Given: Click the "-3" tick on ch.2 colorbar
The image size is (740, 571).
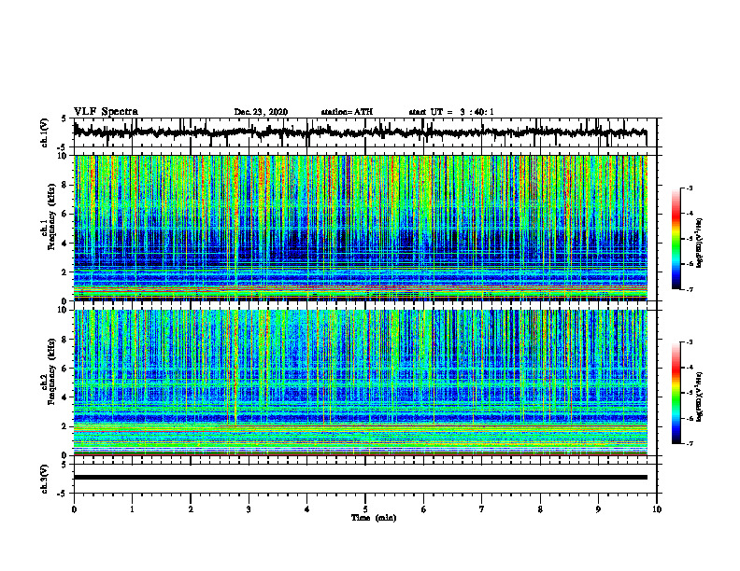Looking at the screenshot, I should point(690,342).
